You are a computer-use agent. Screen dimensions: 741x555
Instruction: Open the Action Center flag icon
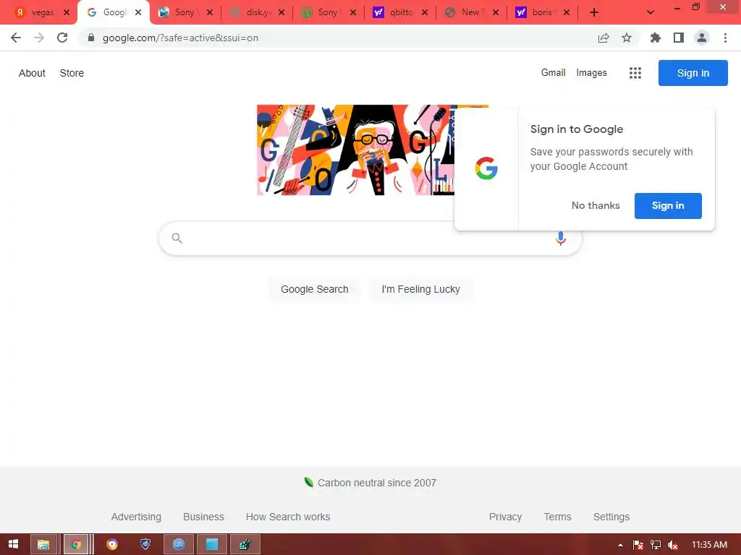(638, 545)
